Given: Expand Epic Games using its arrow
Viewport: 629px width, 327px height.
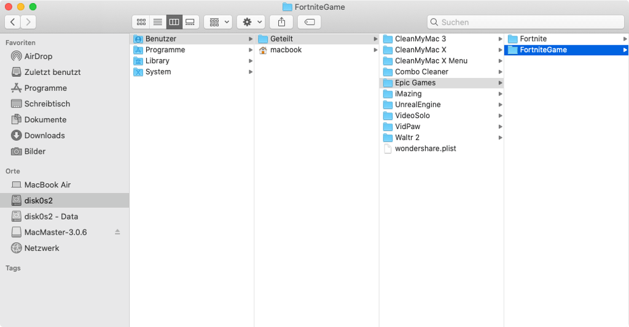Looking at the screenshot, I should [x=500, y=82].
